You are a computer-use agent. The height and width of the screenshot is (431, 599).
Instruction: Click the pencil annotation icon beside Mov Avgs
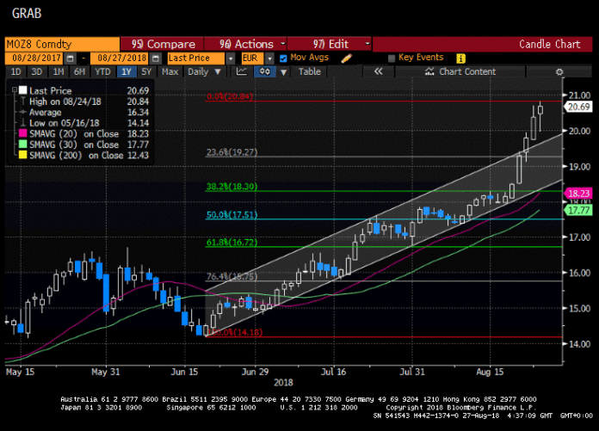tap(347, 58)
